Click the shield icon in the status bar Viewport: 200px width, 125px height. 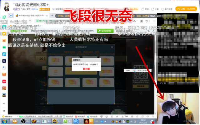pyautogui.click(x=102, y=117)
